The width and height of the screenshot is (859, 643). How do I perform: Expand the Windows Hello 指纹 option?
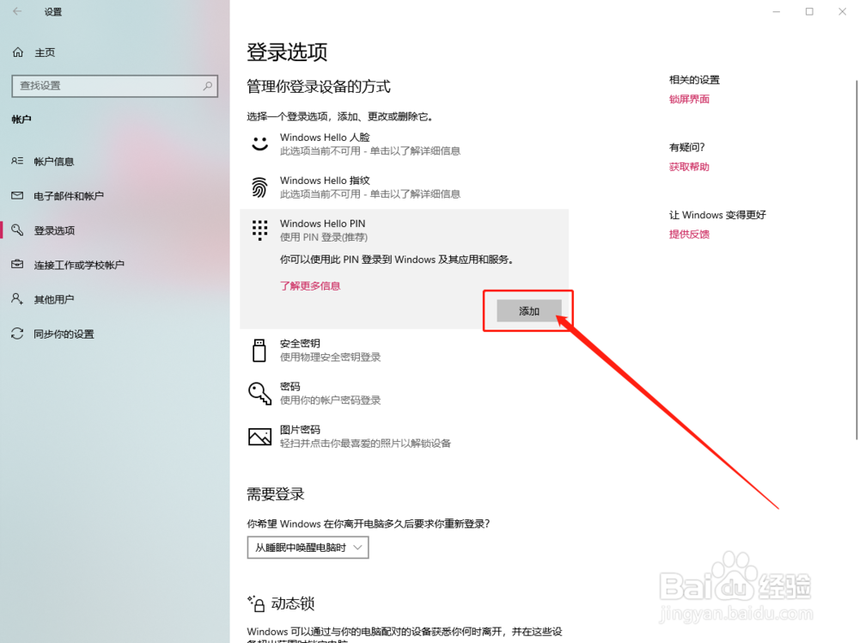pyautogui.click(x=405, y=187)
